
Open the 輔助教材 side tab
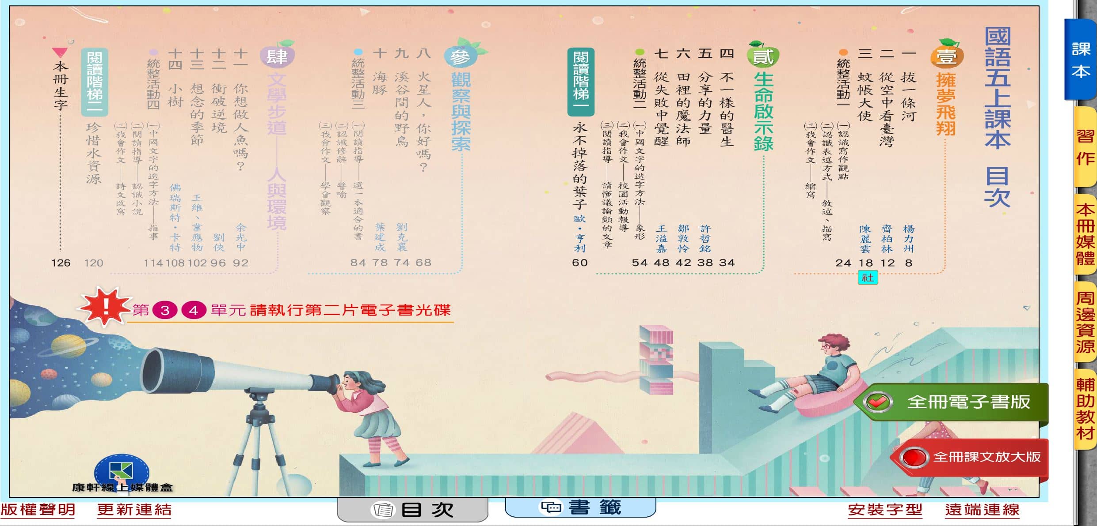pyautogui.click(x=1085, y=409)
